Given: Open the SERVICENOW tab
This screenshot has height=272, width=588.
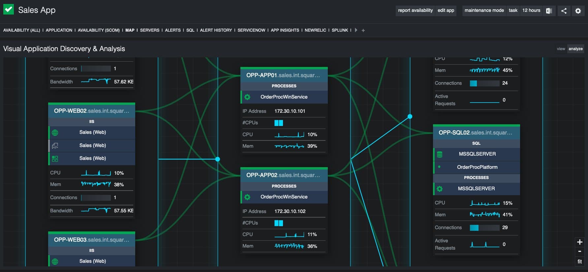Looking at the screenshot, I should click(x=251, y=30).
